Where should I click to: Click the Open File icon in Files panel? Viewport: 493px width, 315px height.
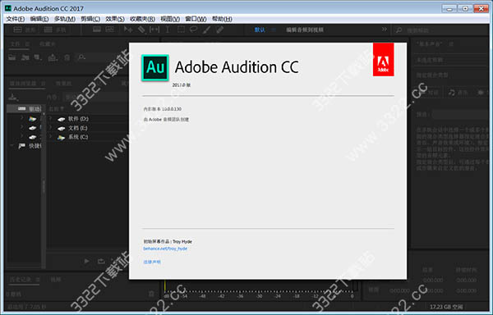pos(12,57)
